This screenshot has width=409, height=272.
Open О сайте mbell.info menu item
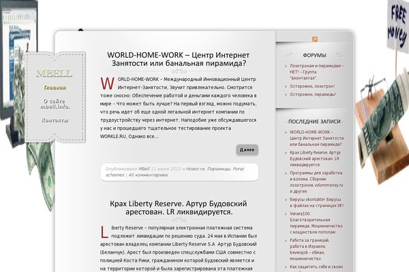click(55, 104)
